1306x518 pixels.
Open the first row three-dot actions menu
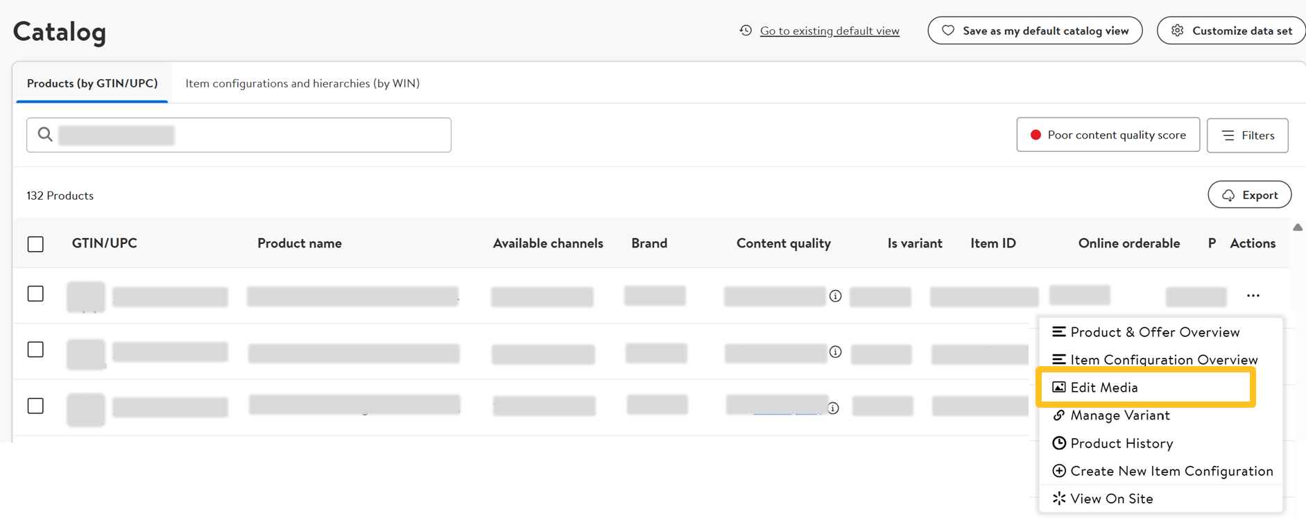click(x=1253, y=296)
